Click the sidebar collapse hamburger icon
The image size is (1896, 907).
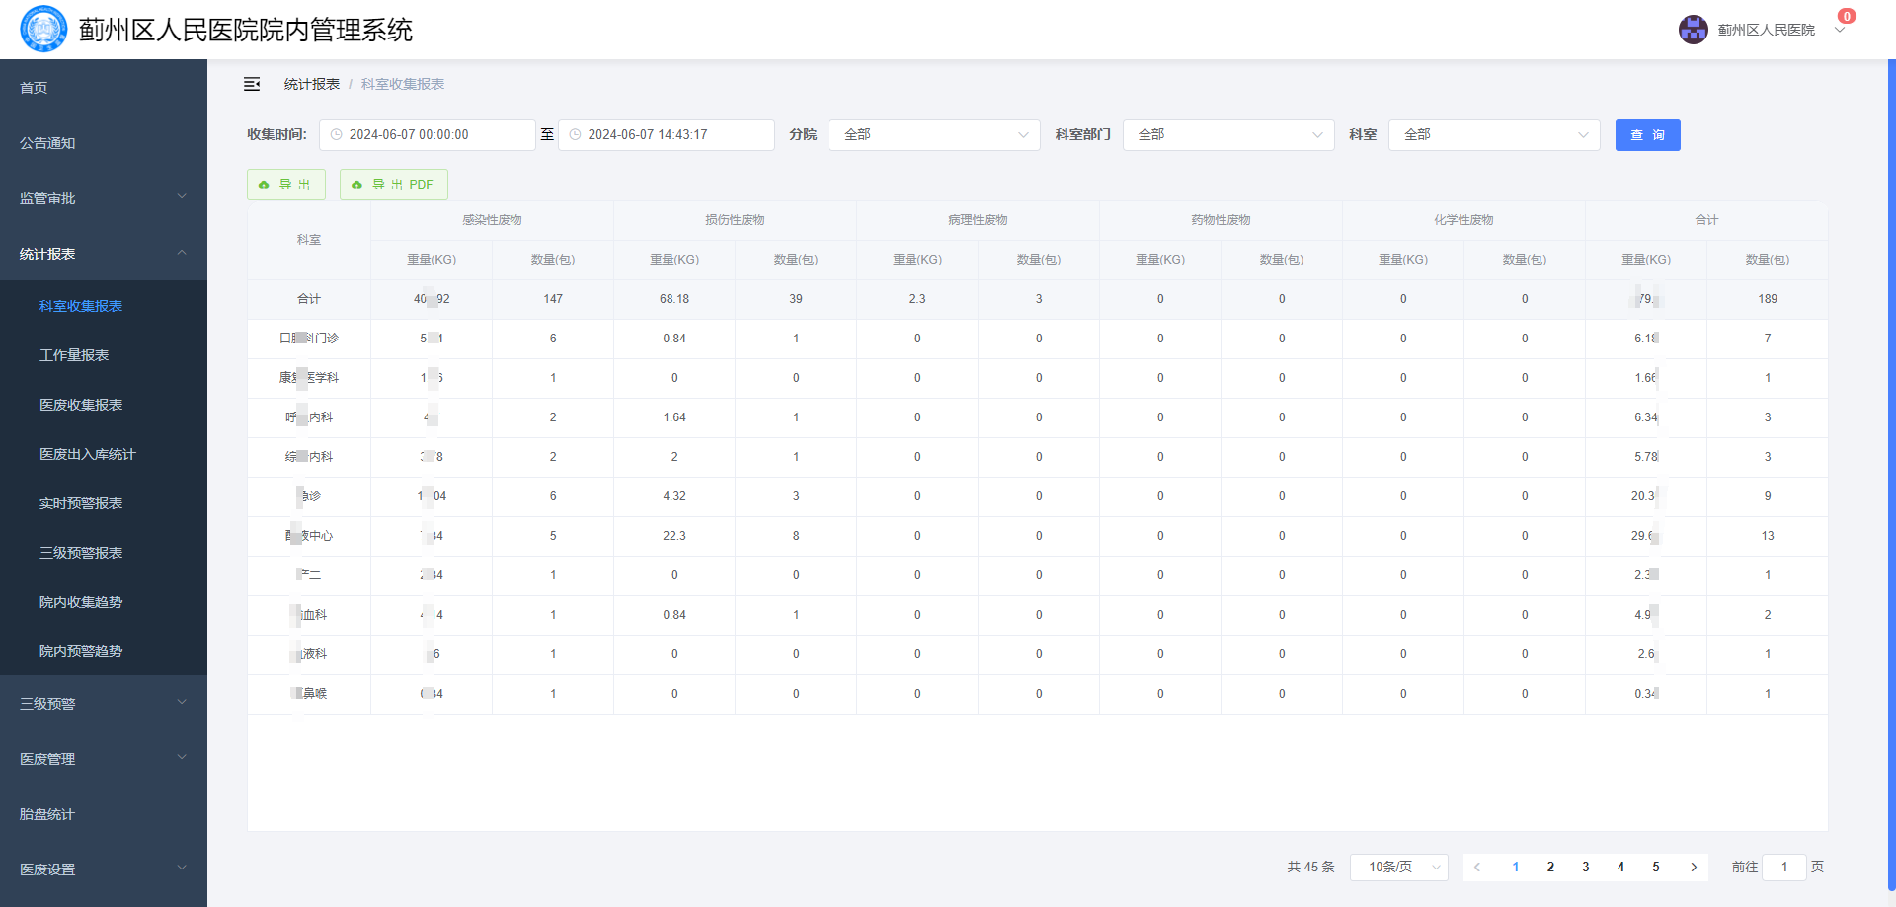click(252, 84)
